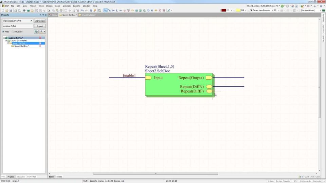The width and height of the screenshot is (326, 183).
Task: Click the Home navigation icon in top bar
Action: click(x=292, y=6)
